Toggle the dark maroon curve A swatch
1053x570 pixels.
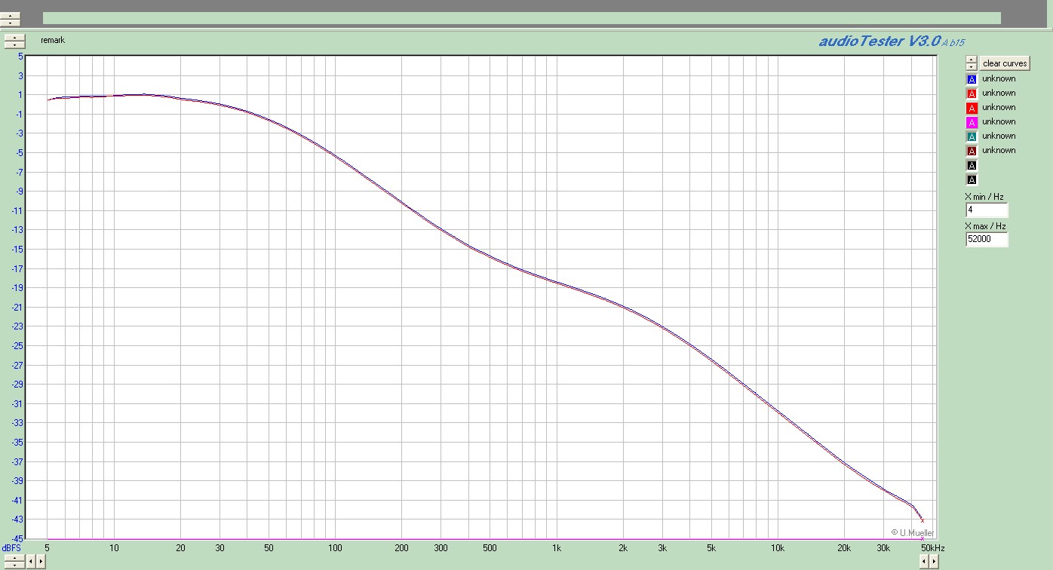972,151
